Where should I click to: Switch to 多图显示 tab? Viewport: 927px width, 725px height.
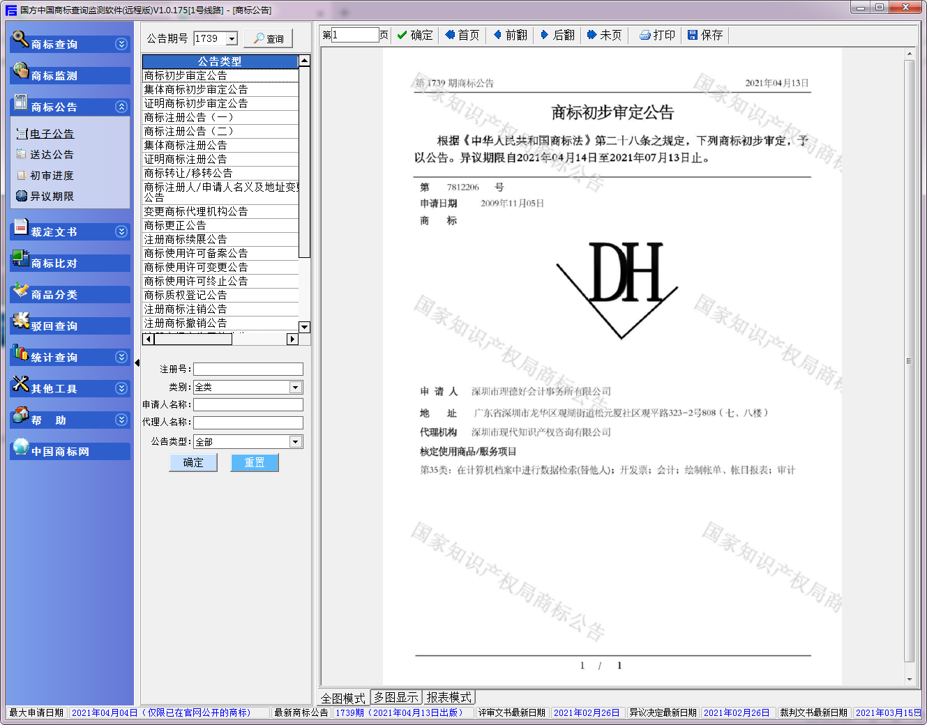click(395, 697)
